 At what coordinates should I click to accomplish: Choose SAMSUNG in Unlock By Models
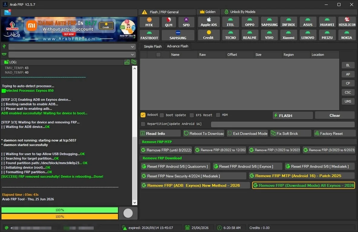point(269,22)
